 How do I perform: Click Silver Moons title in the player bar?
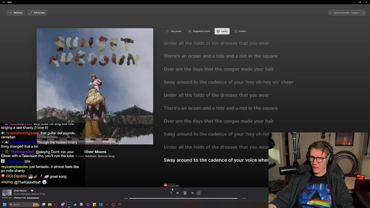[20, 191]
